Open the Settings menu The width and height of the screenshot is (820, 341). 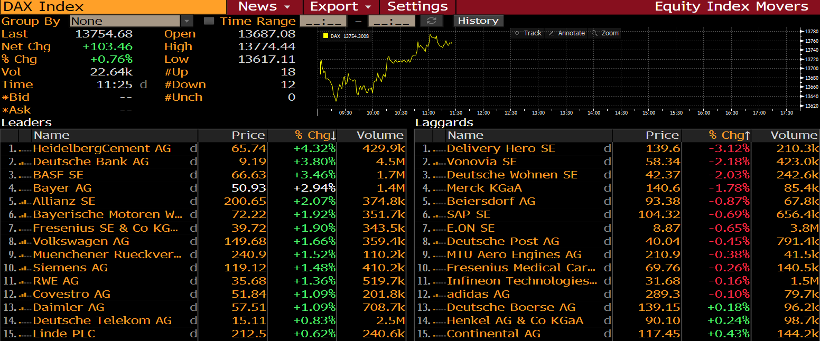click(417, 7)
